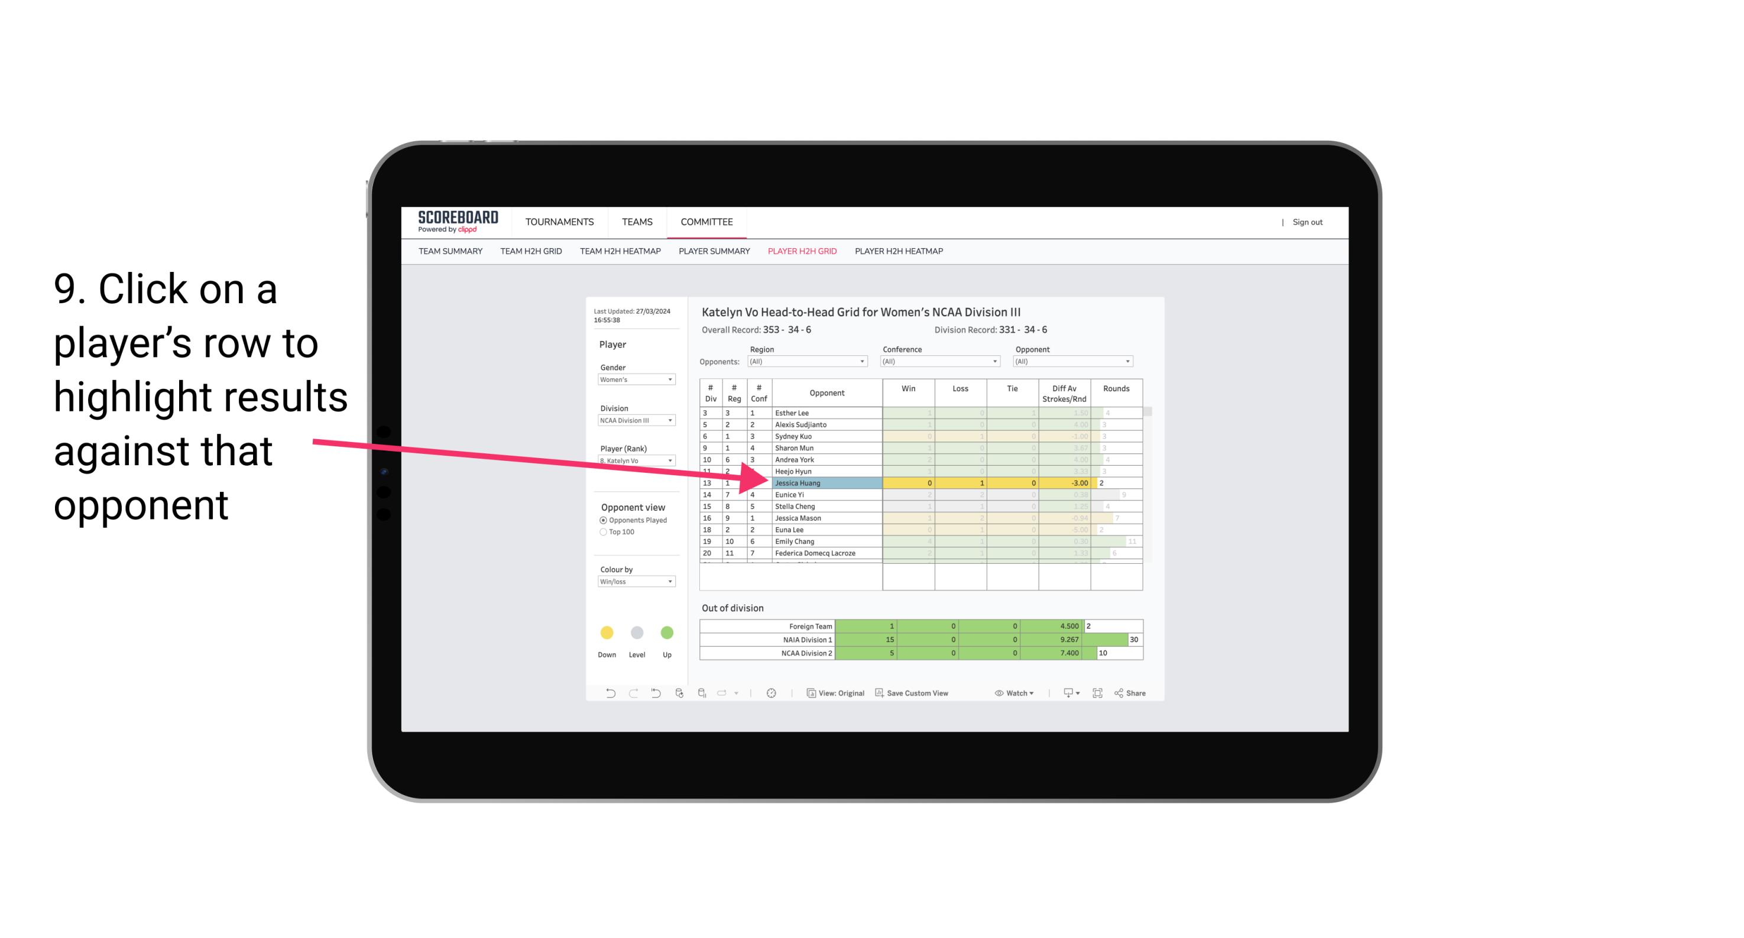Switch to Player Summary tab
This screenshot has height=938, width=1744.
712,252
